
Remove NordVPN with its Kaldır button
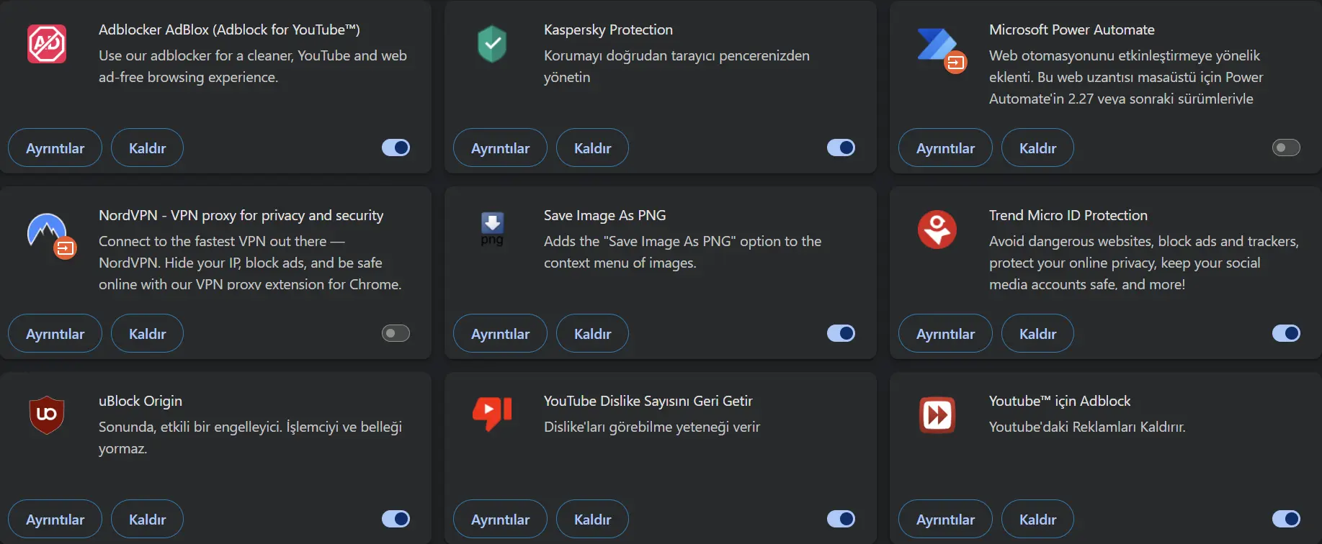[x=147, y=333]
